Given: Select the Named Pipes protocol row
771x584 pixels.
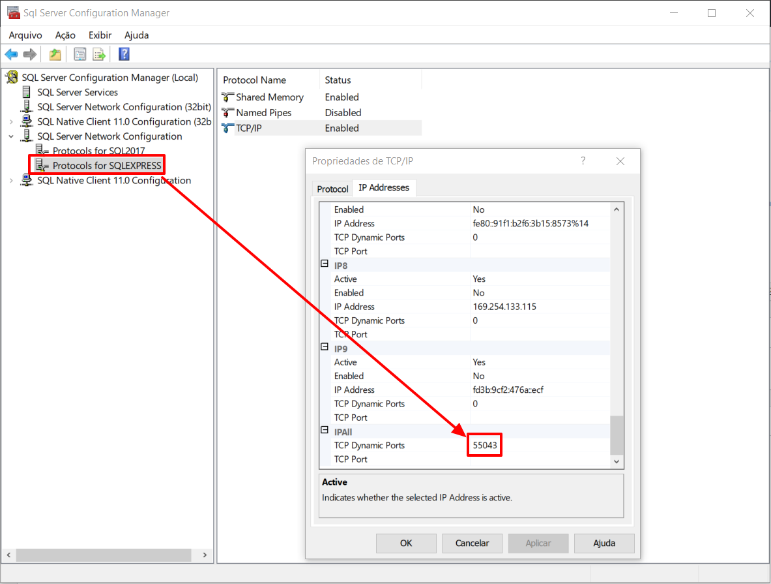Looking at the screenshot, I should pos(321,113).
